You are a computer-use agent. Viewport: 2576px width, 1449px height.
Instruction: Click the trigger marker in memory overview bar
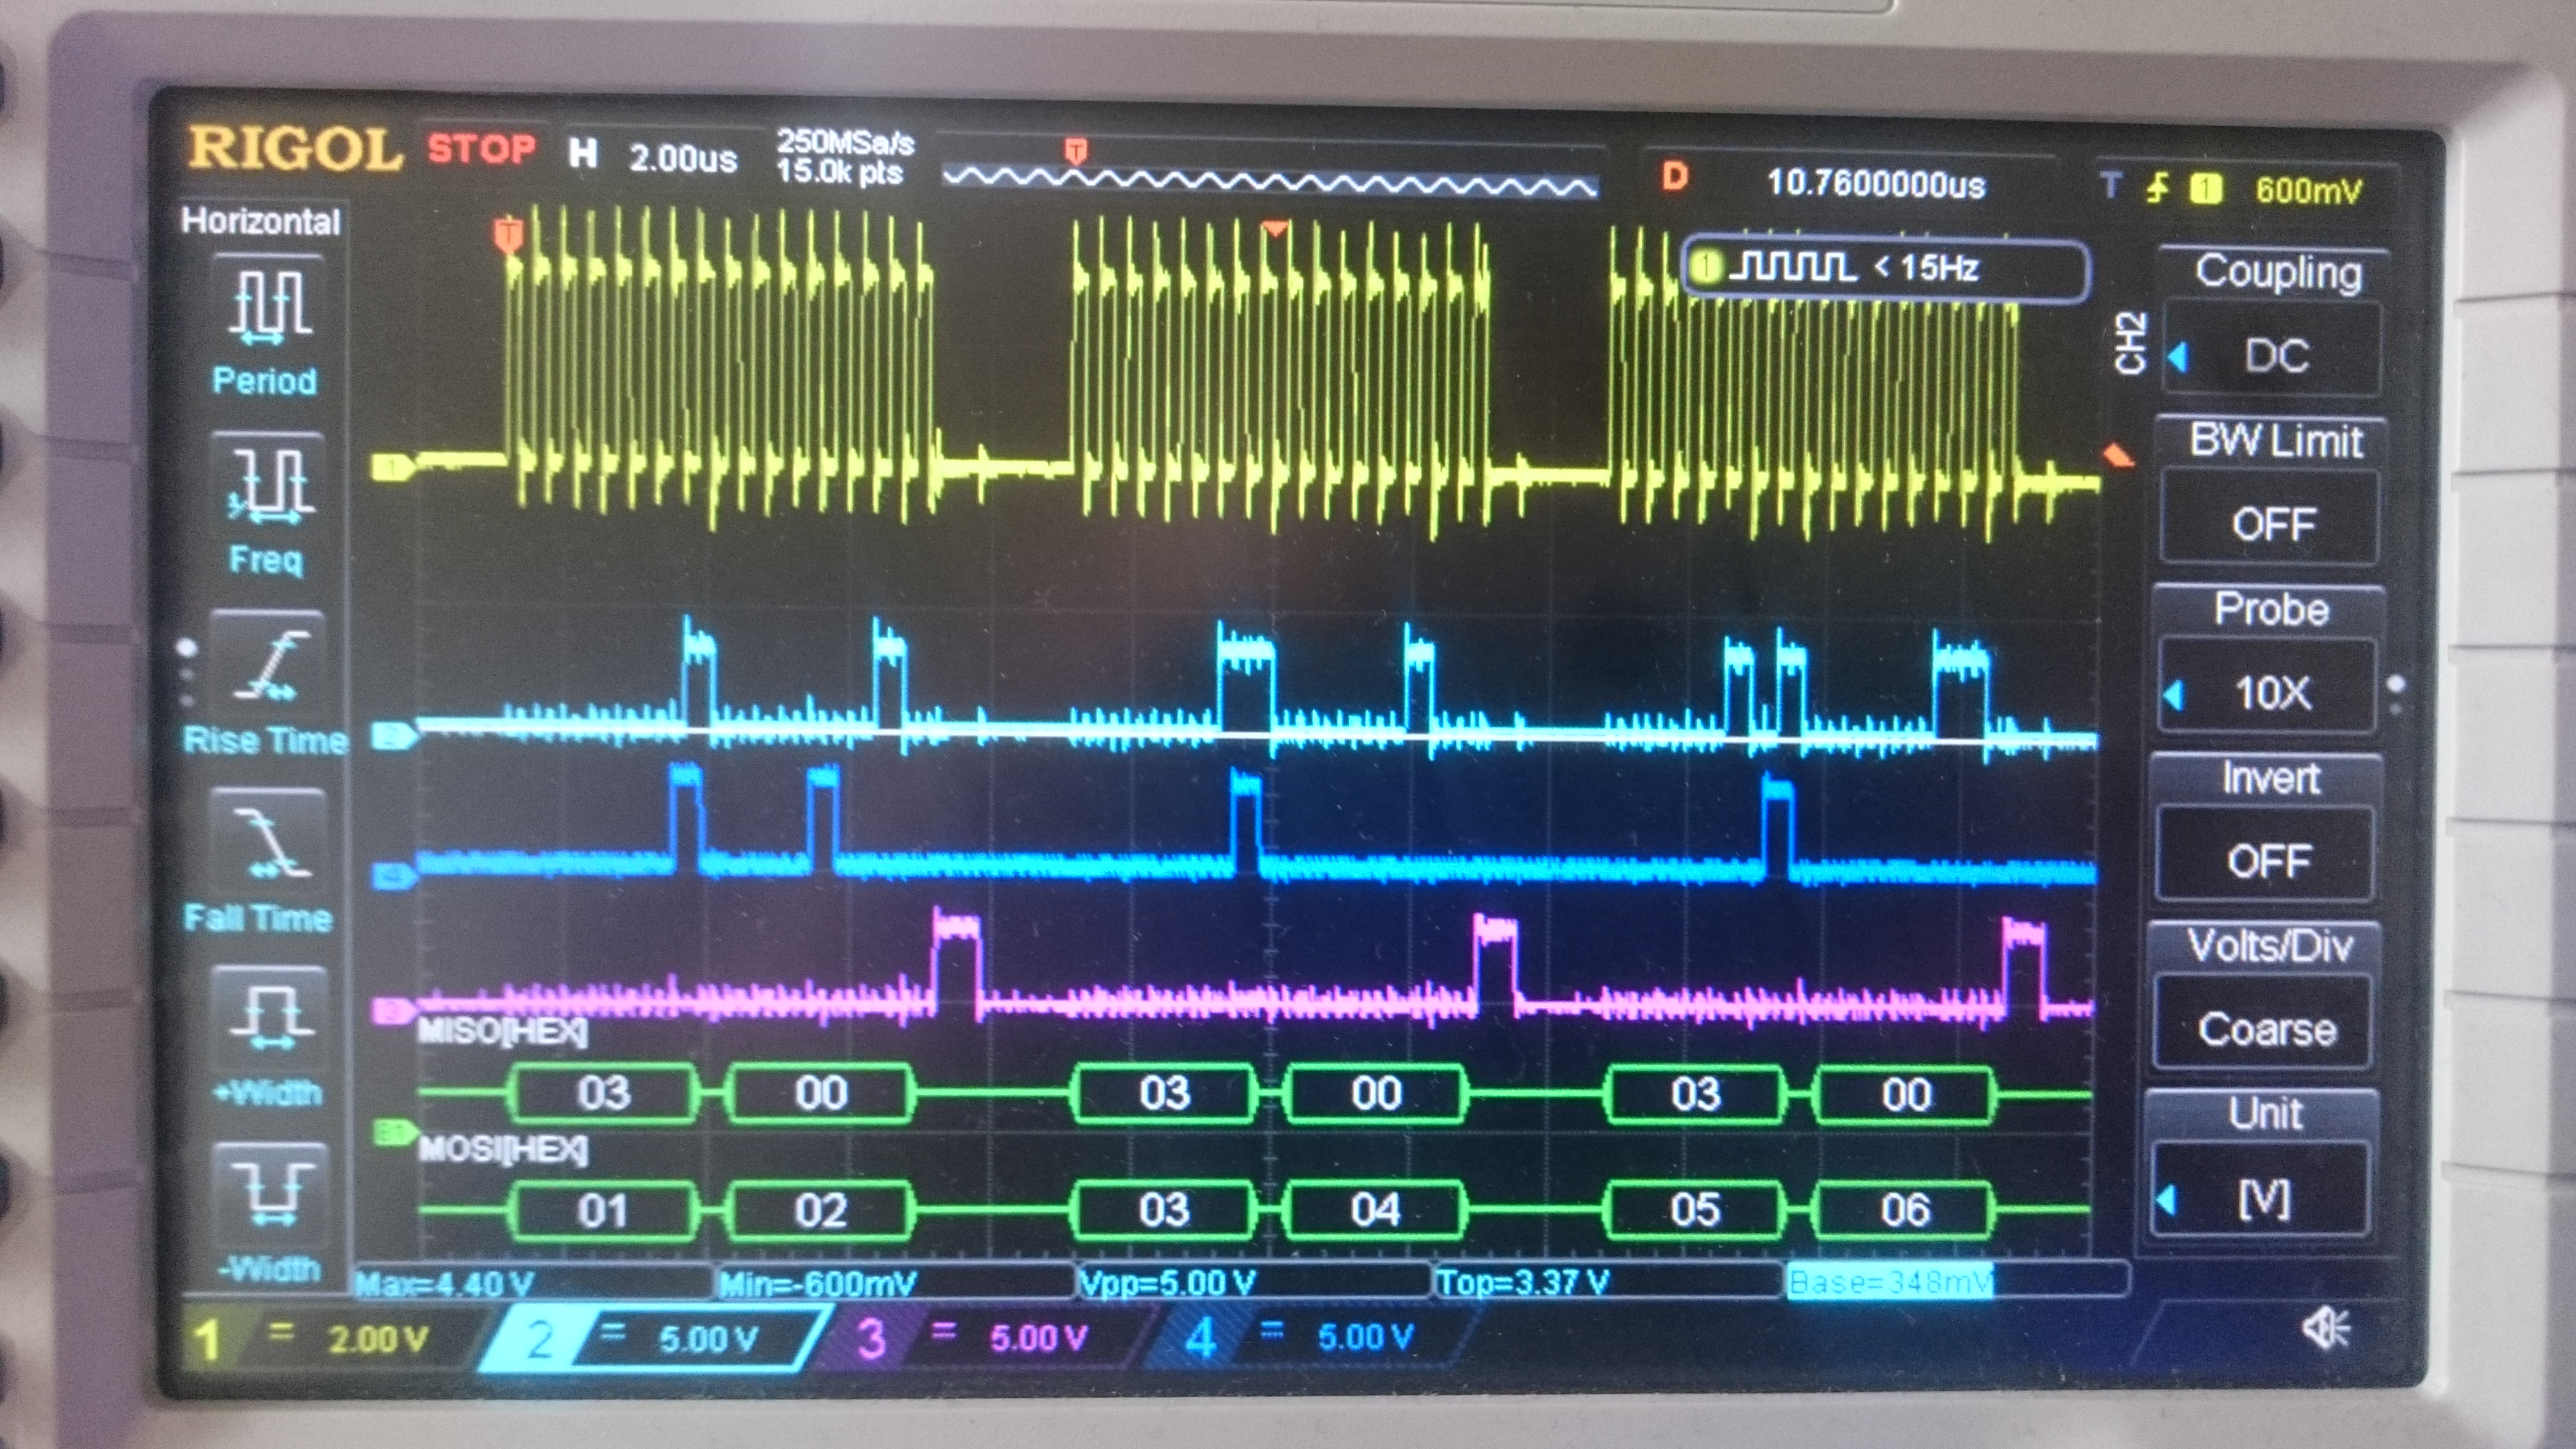click(x=1076, y=151)
